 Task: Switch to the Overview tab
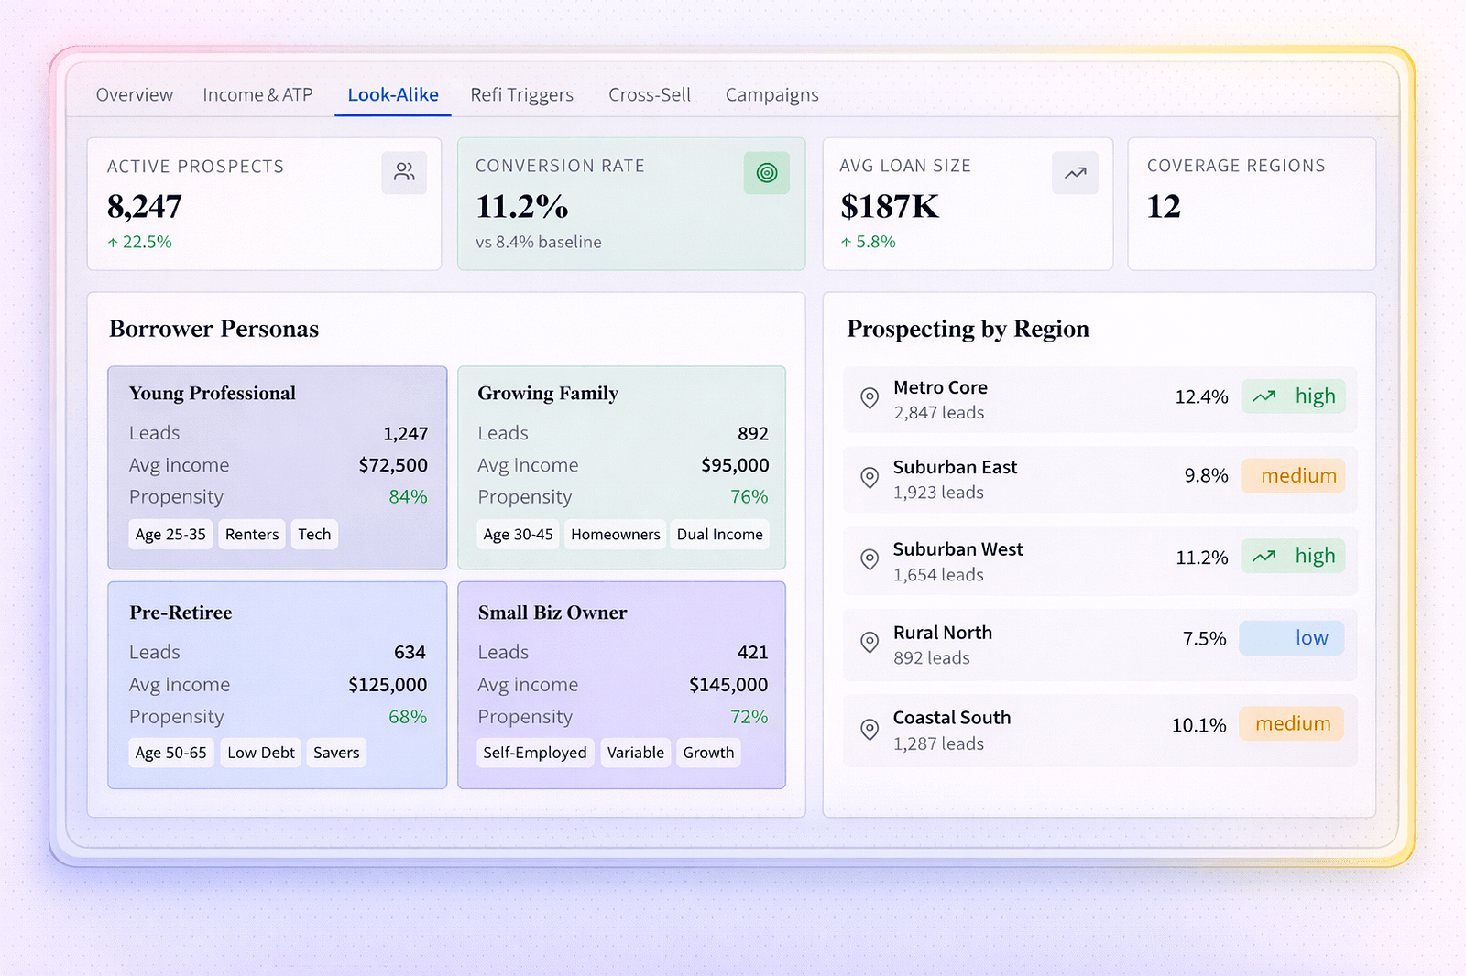point(134,95)
